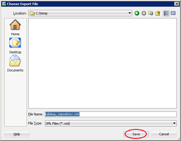Switch to details table view
The image size is (181, 141).
[x=173, y=13]
